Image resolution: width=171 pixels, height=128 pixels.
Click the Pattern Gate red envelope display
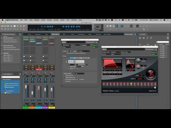[x=113, y=64]
